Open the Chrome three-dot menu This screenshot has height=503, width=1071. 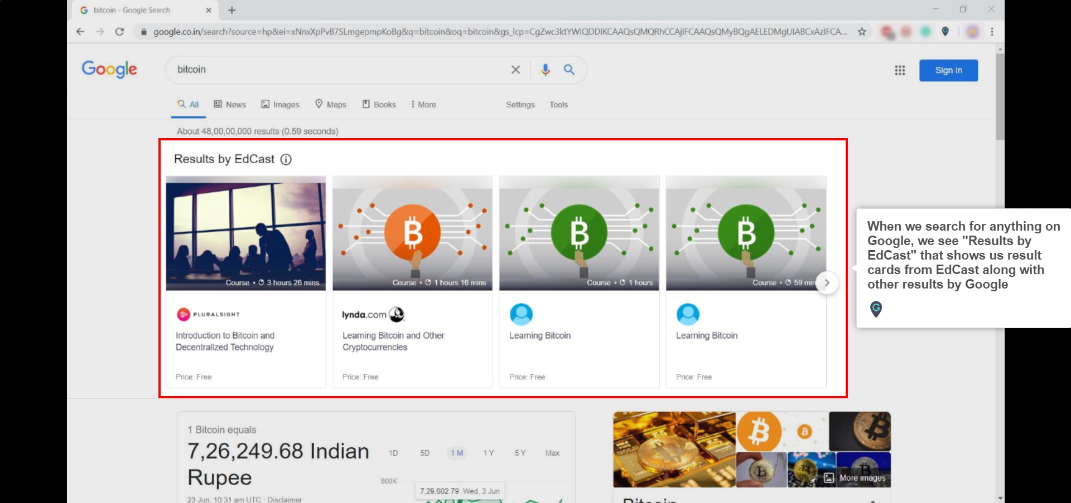point(992,32)
